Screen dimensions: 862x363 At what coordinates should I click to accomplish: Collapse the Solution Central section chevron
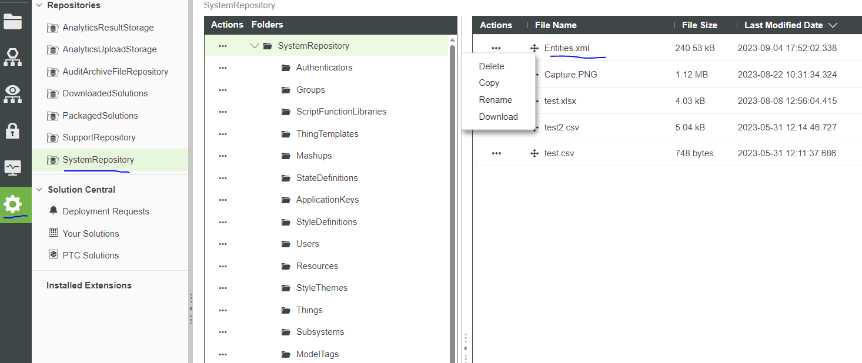coord(38,189)
